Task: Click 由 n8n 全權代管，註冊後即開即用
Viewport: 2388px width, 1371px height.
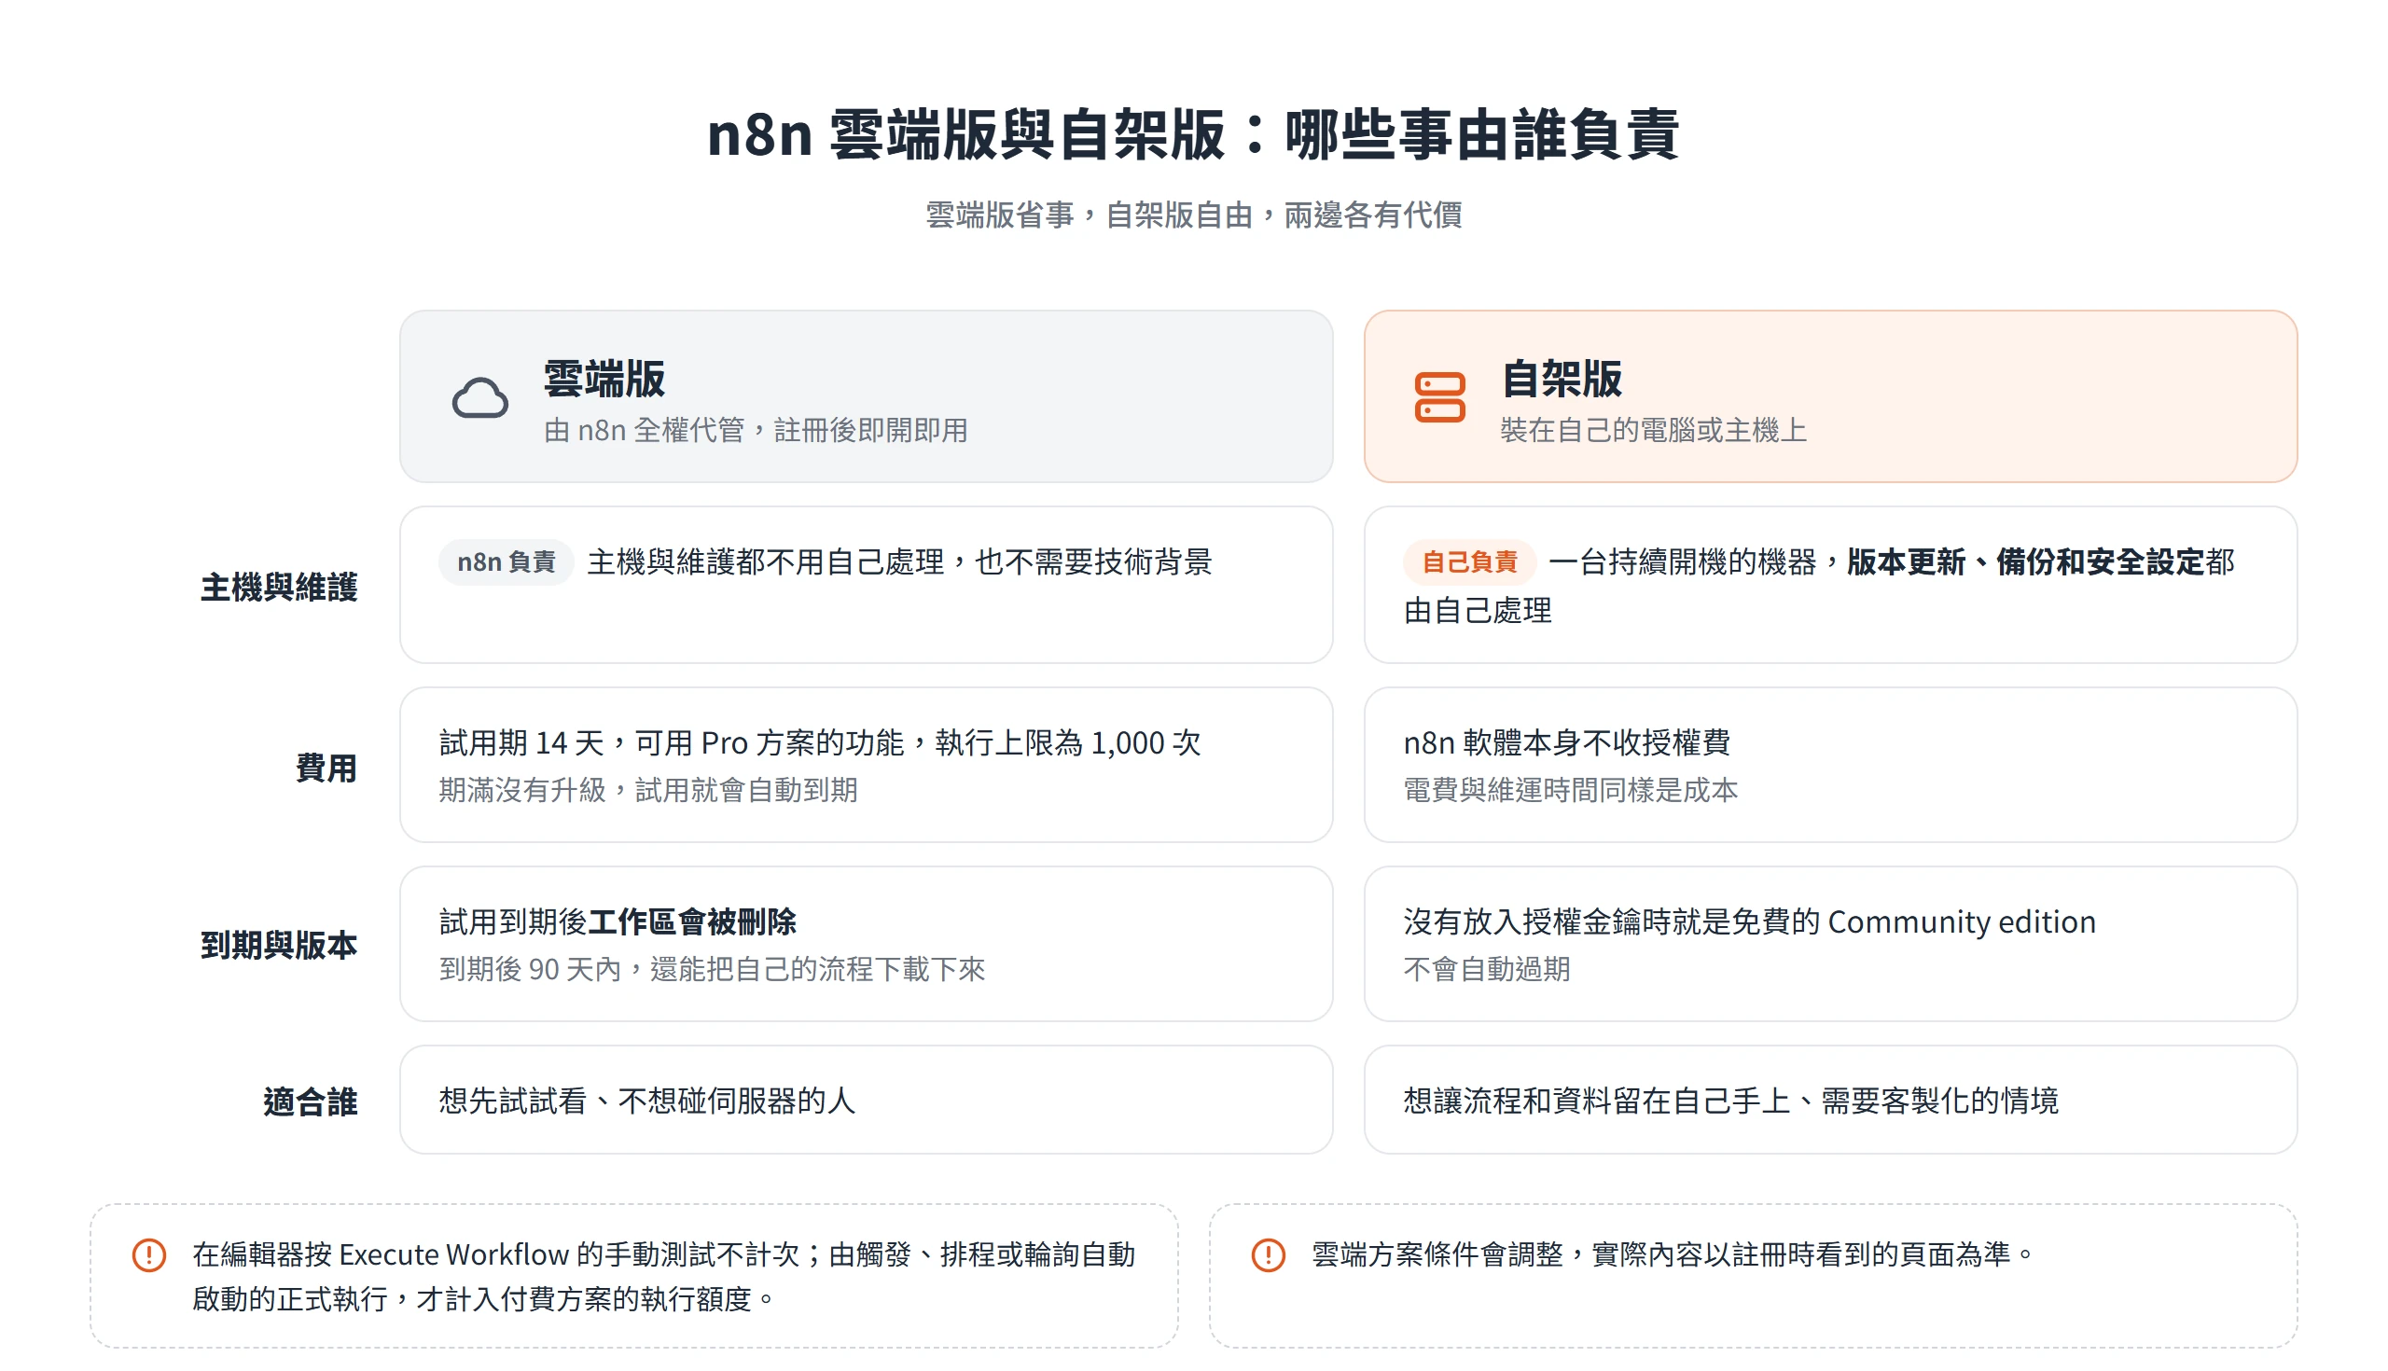Action: click(x=756, y=430)
